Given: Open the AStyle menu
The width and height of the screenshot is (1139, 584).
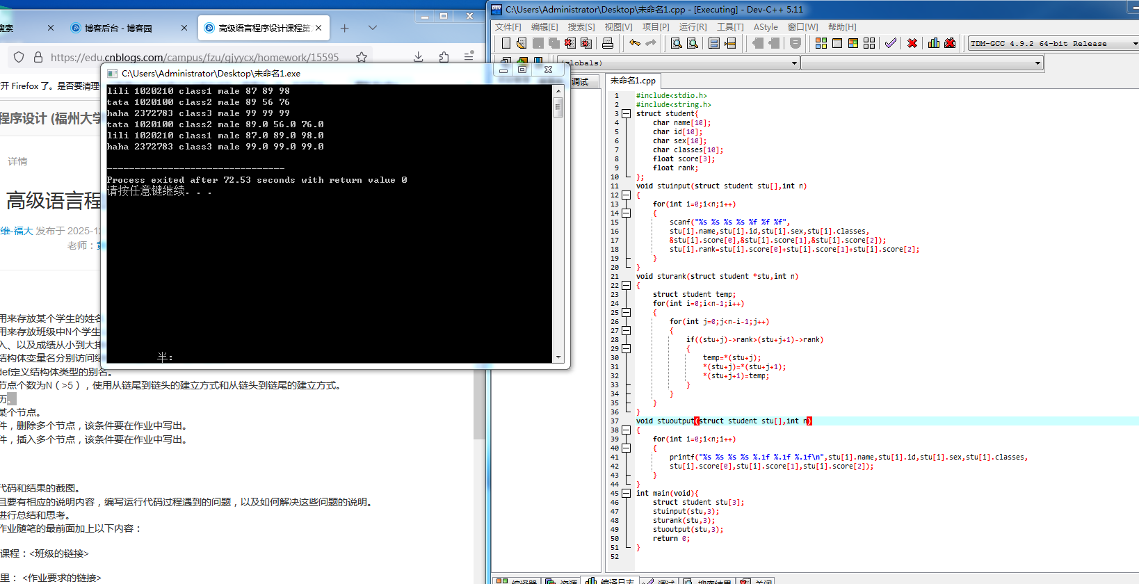Looking at the screenshot, I should click(x=766, y=26).
